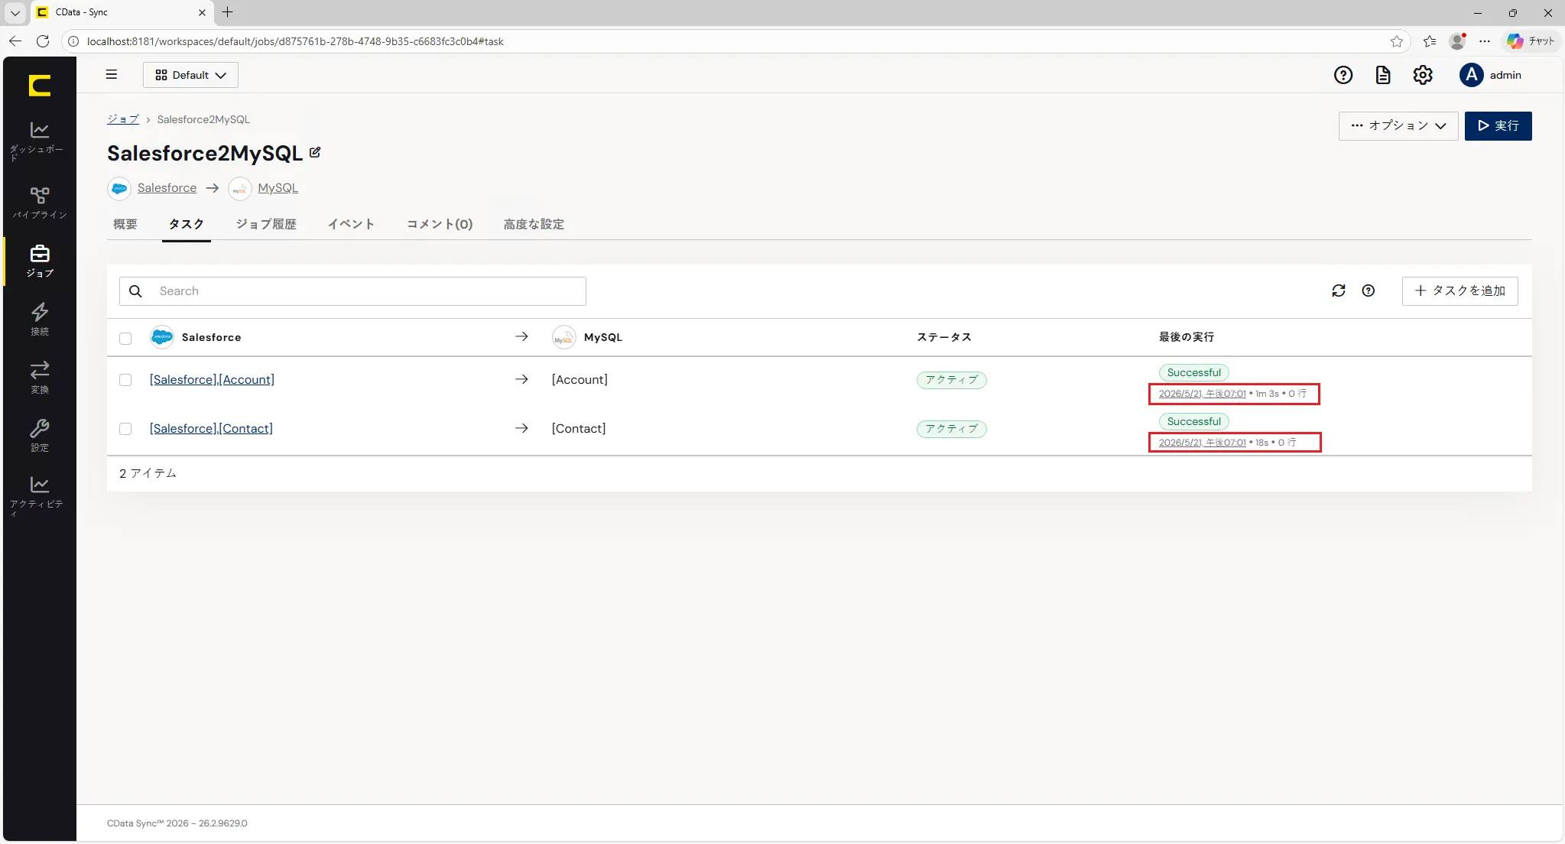Click the MySQL destination icon under job title

point(240,188)
